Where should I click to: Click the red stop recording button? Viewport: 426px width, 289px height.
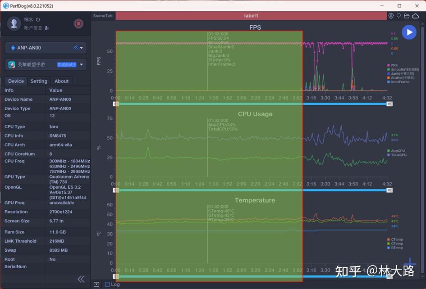[x=78, y=24]
